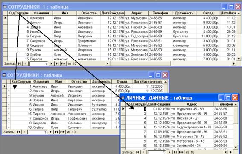Jump to last record in СОТРУДНИКИ window

click(56, 132)
